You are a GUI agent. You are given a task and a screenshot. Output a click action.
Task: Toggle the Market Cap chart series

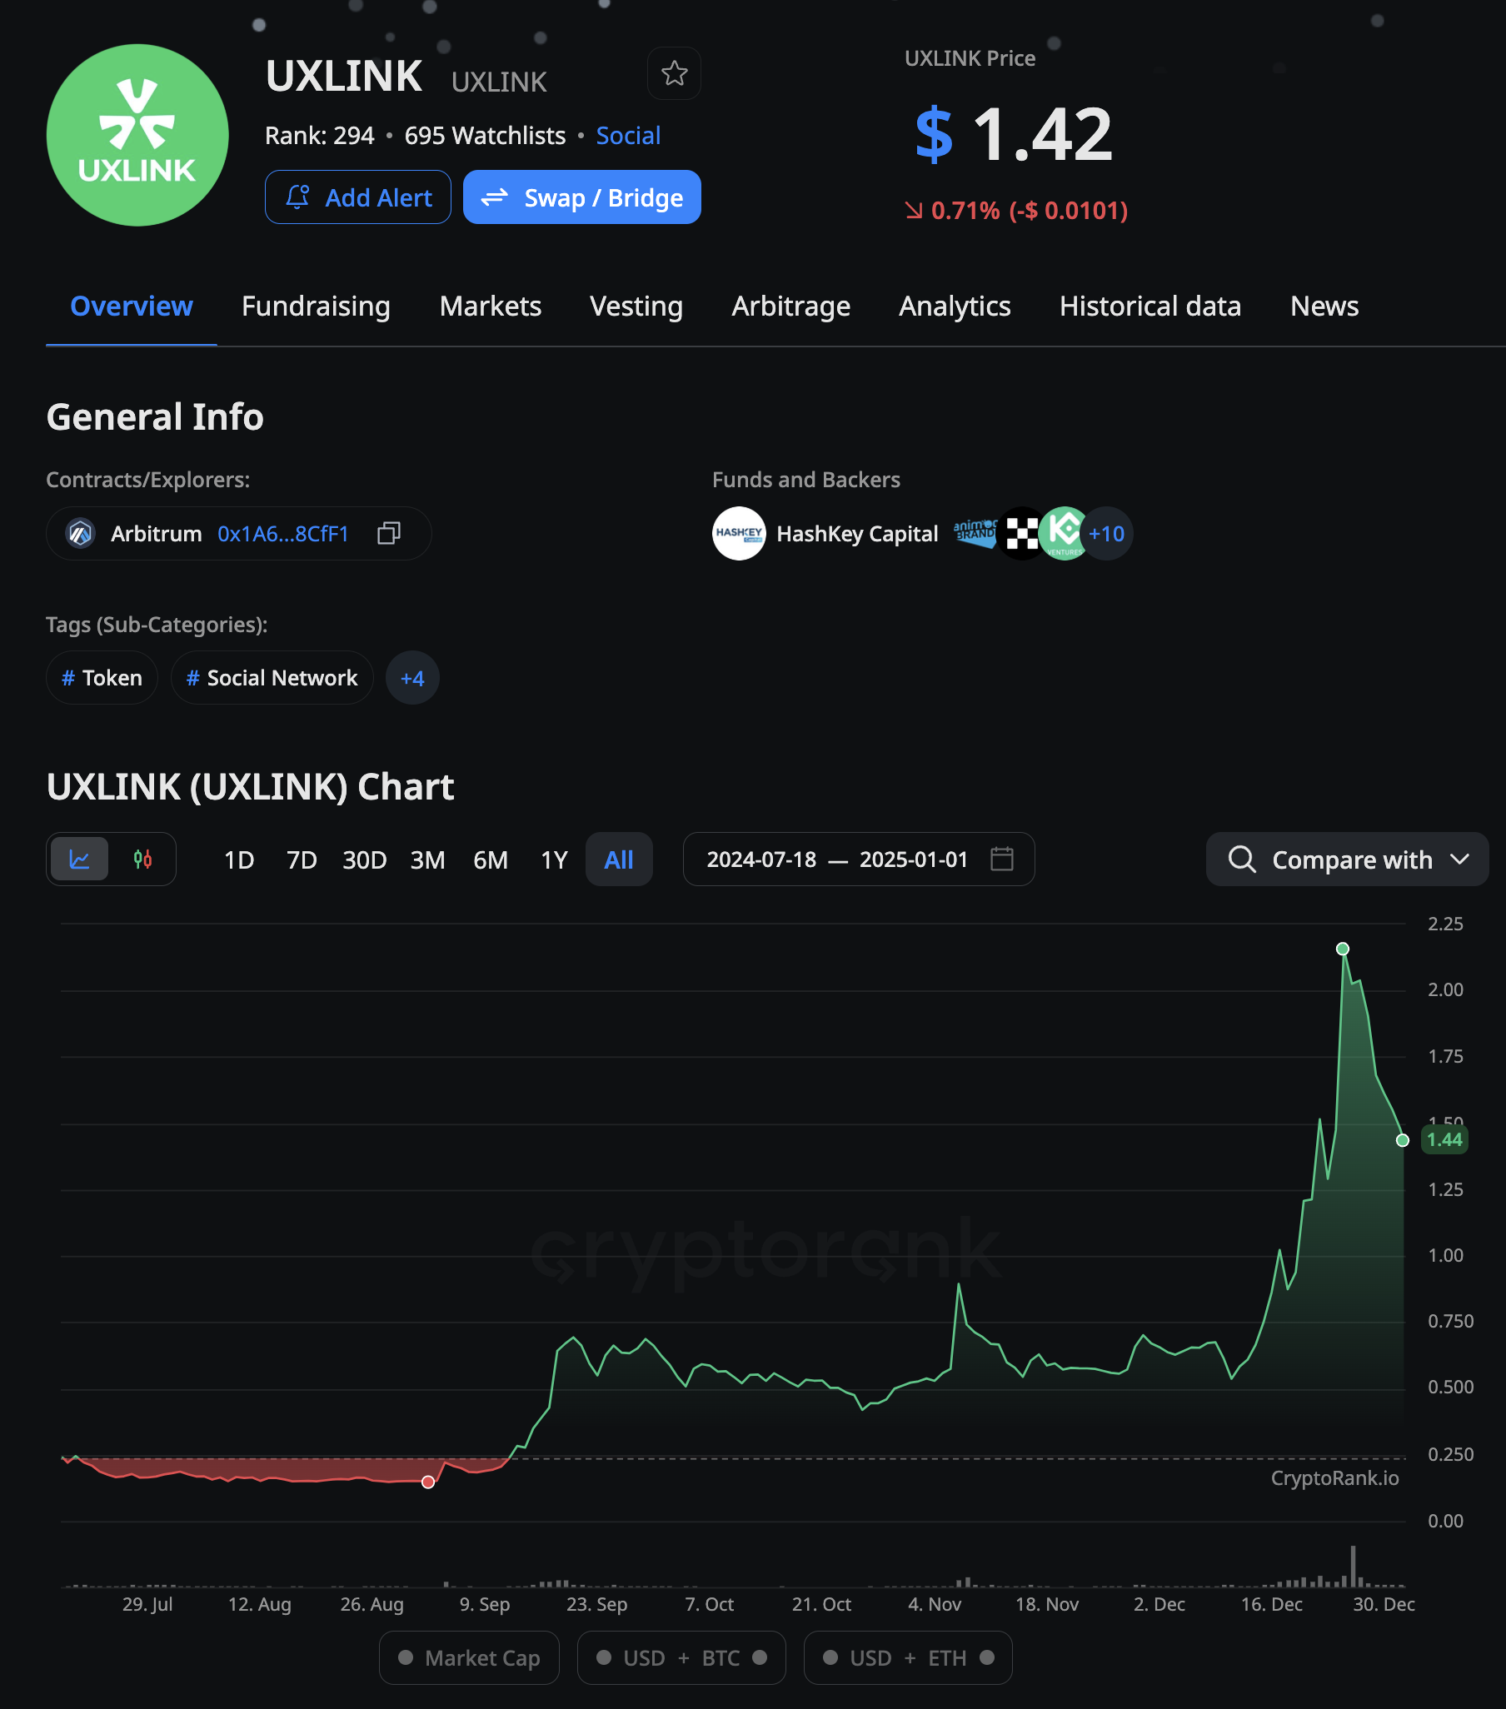coord(469,1657)
